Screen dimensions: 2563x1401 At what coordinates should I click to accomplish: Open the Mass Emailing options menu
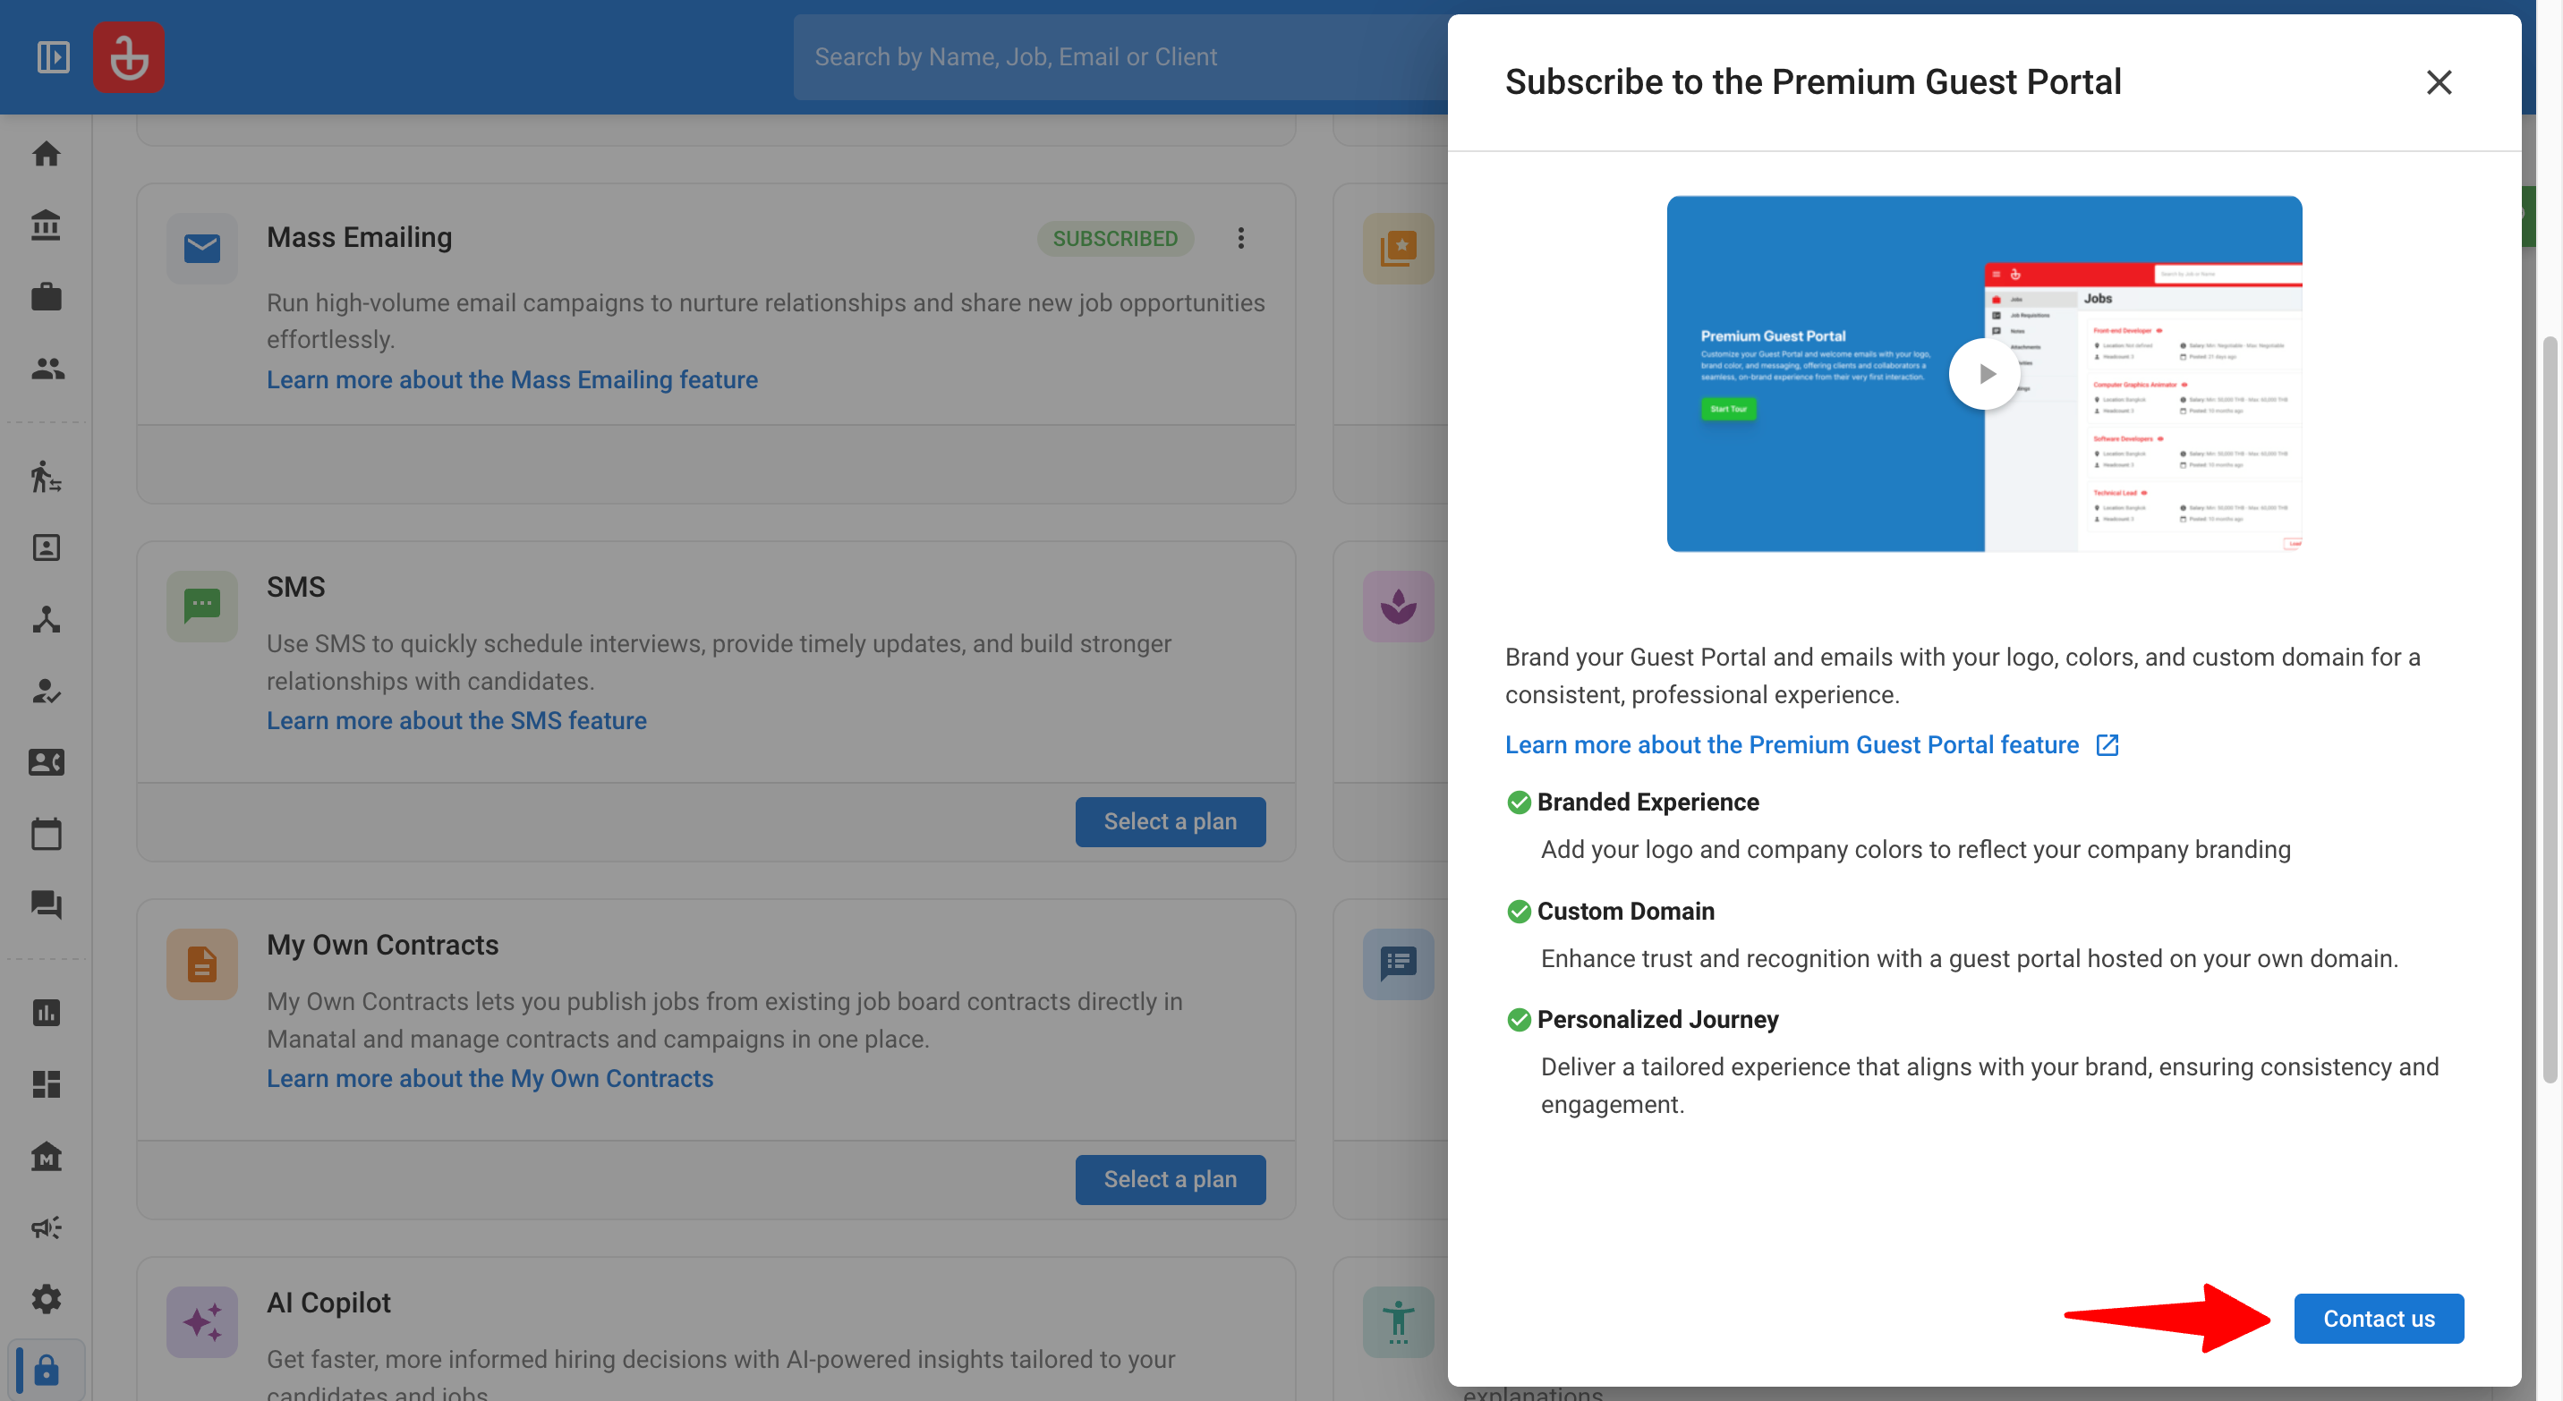tap(1239, 238)
